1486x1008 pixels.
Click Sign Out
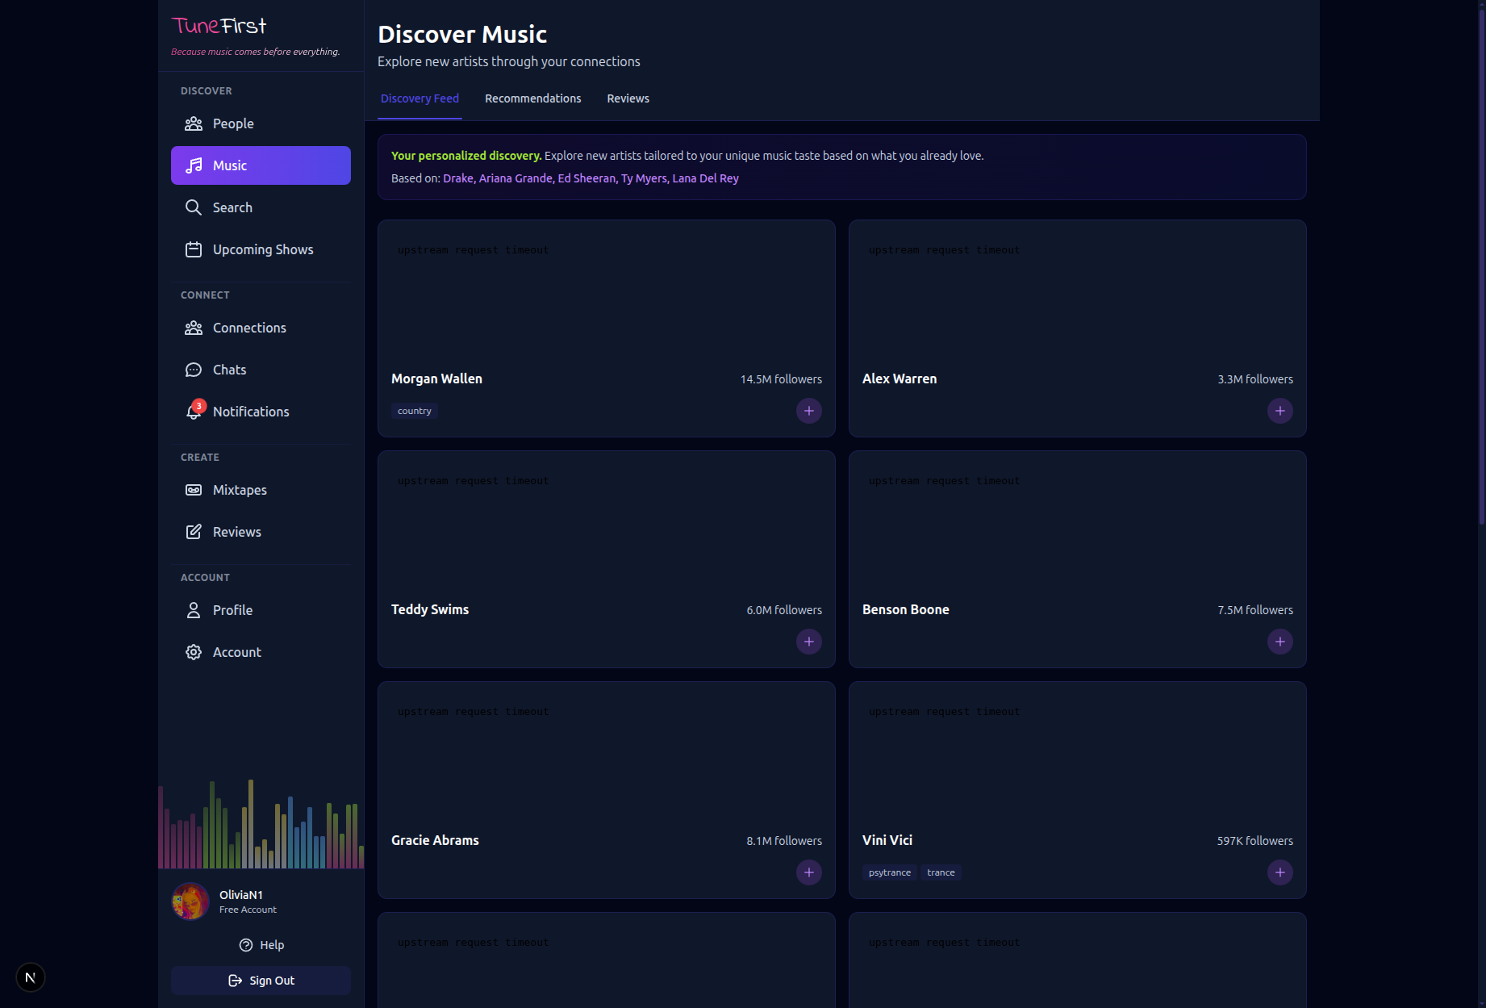[x=261, y=980]
